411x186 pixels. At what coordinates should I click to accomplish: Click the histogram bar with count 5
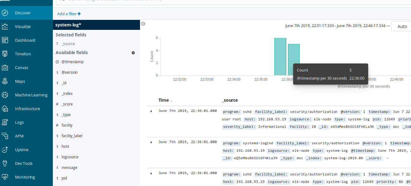(x=294, y=60)
